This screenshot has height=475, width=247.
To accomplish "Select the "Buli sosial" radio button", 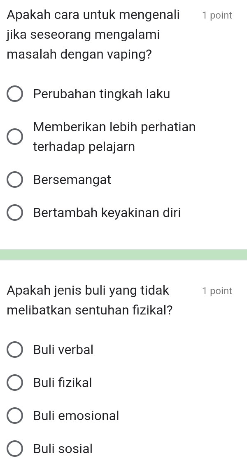I will pos(15,449).
